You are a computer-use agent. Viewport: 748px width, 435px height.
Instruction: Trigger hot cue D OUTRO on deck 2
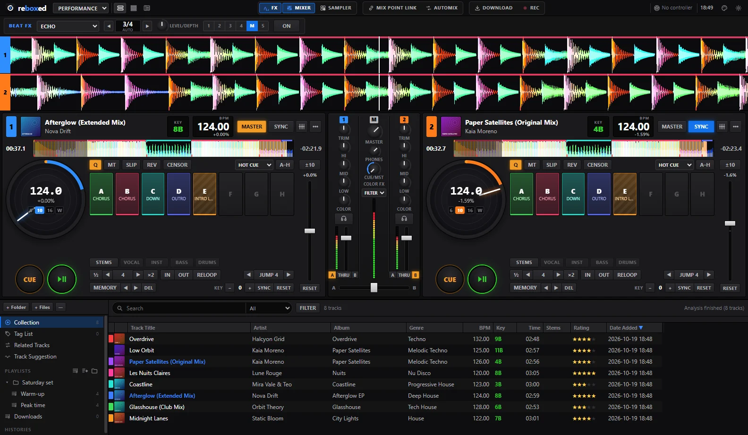click(x=599, y=194)
